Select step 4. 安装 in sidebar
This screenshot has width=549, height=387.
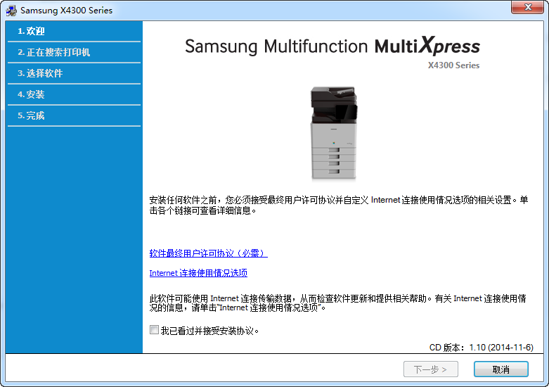click(x=74, y=94)
